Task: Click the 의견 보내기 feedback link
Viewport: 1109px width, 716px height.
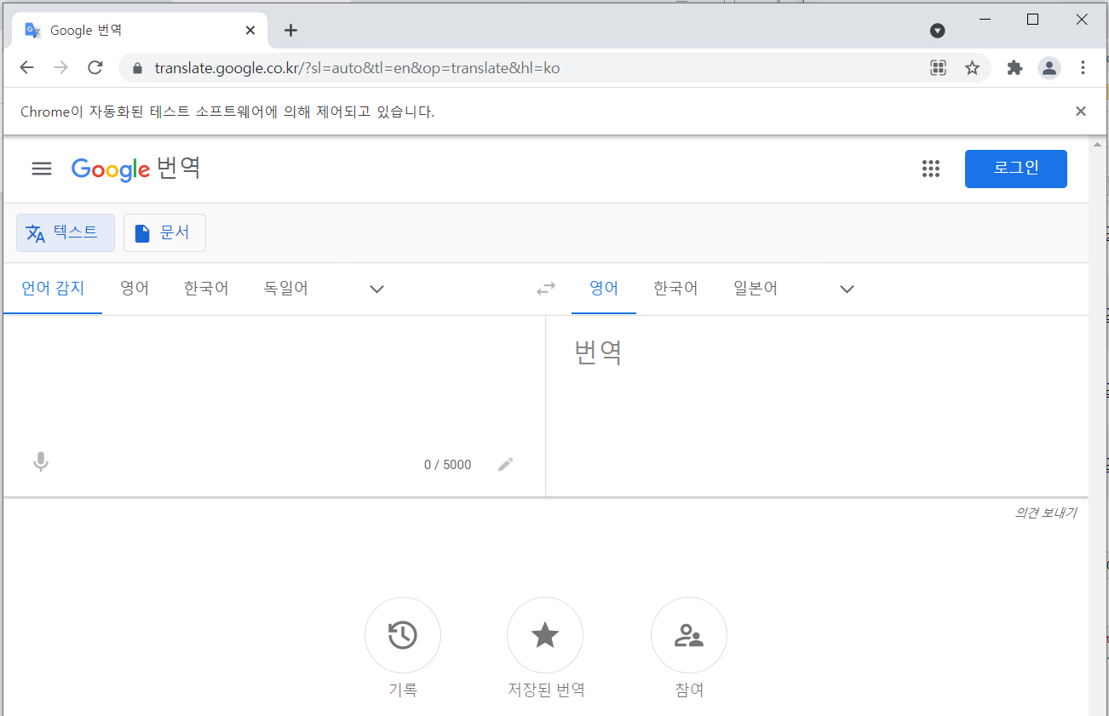Action: click(x=1045, y=513)
